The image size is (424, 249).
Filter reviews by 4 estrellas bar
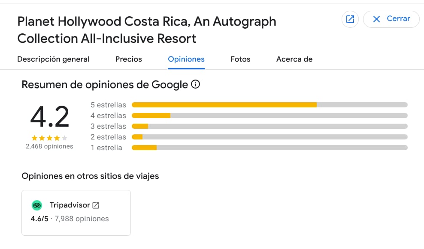[x=269, y=116]
